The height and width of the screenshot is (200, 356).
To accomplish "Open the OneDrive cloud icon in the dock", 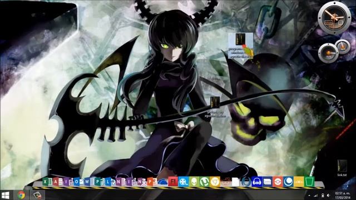I will pos(162,182).
